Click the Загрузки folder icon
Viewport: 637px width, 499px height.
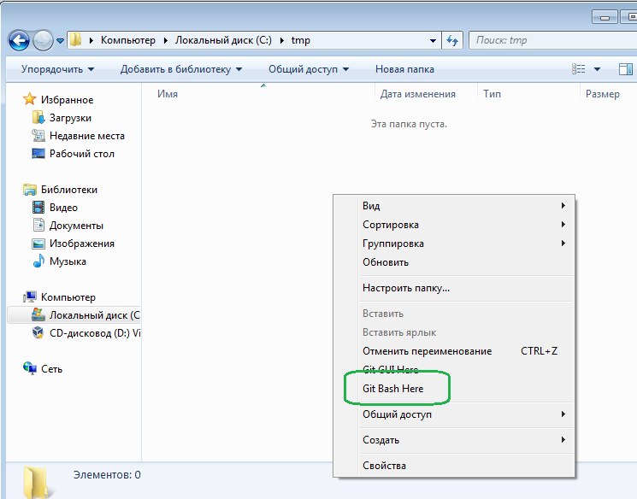tap(38, 117)
